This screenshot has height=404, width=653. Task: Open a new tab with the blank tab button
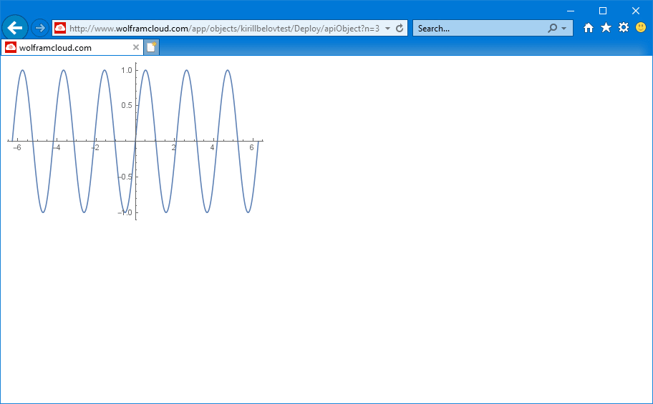click(152, 47)
